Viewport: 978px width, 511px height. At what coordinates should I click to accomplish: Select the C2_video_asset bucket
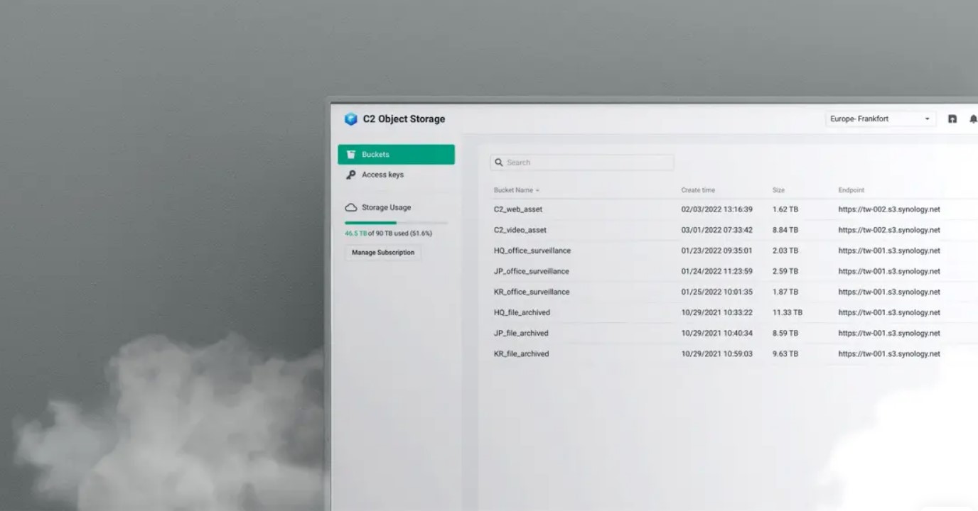pos(520,230)
